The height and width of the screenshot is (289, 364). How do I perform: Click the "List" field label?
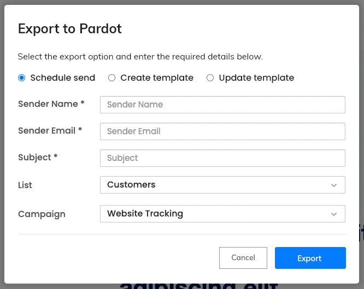25,185
